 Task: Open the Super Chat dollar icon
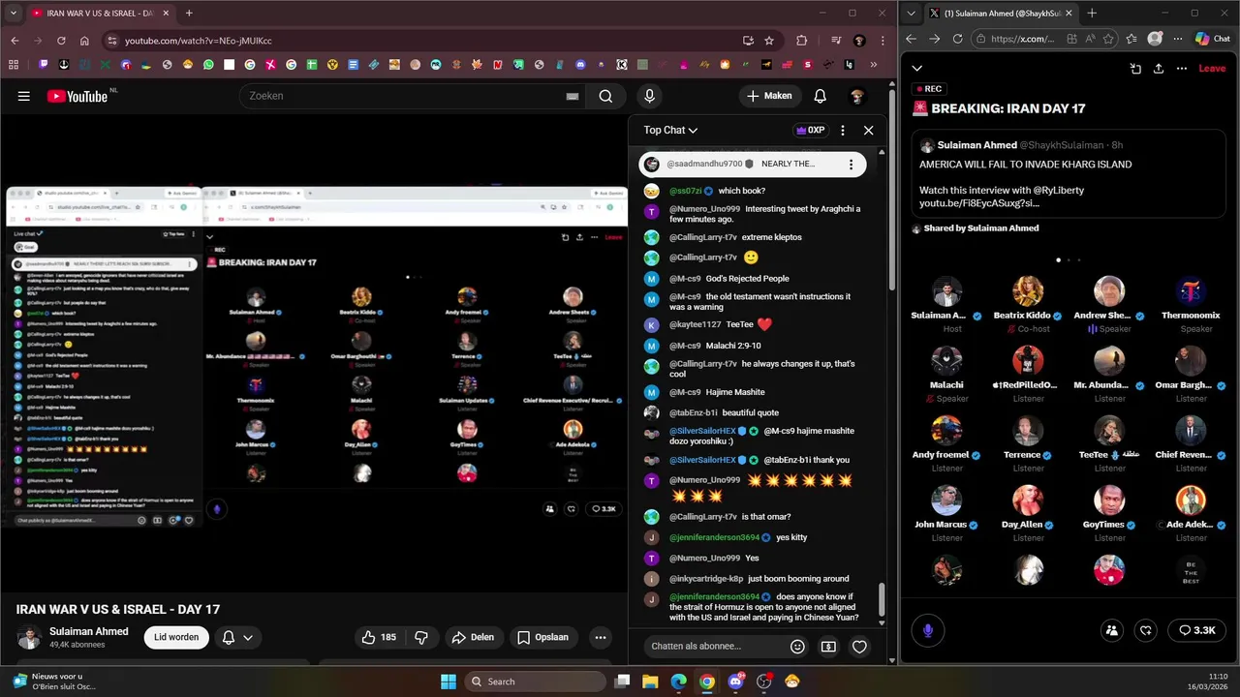tap(828, 646)
